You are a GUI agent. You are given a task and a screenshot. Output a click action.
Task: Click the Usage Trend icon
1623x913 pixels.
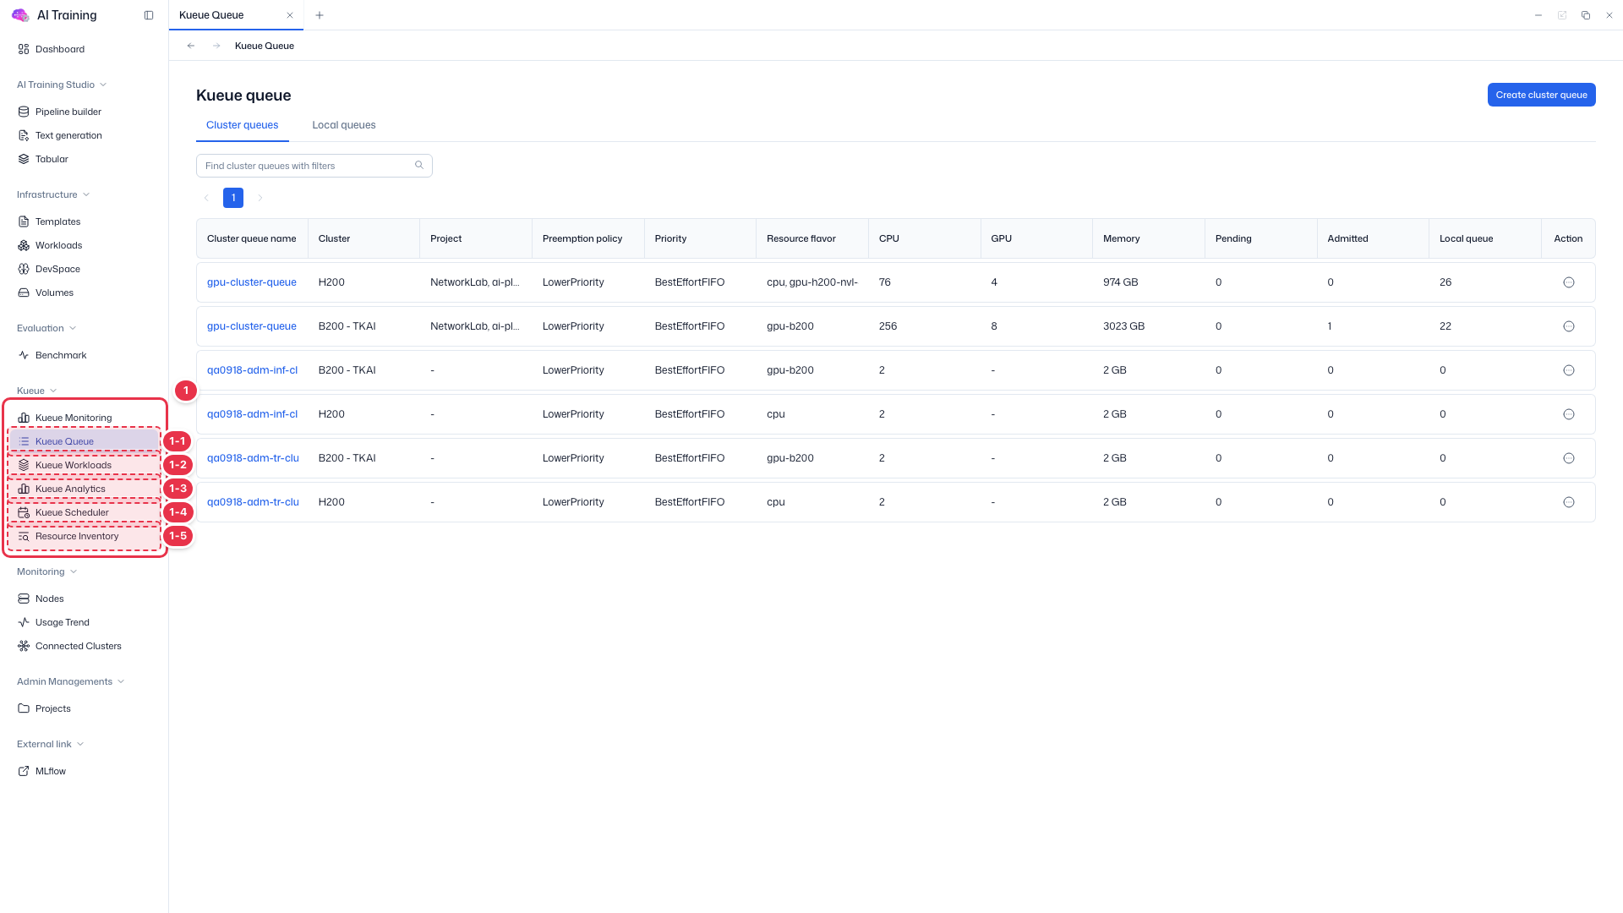pos(24,622)
